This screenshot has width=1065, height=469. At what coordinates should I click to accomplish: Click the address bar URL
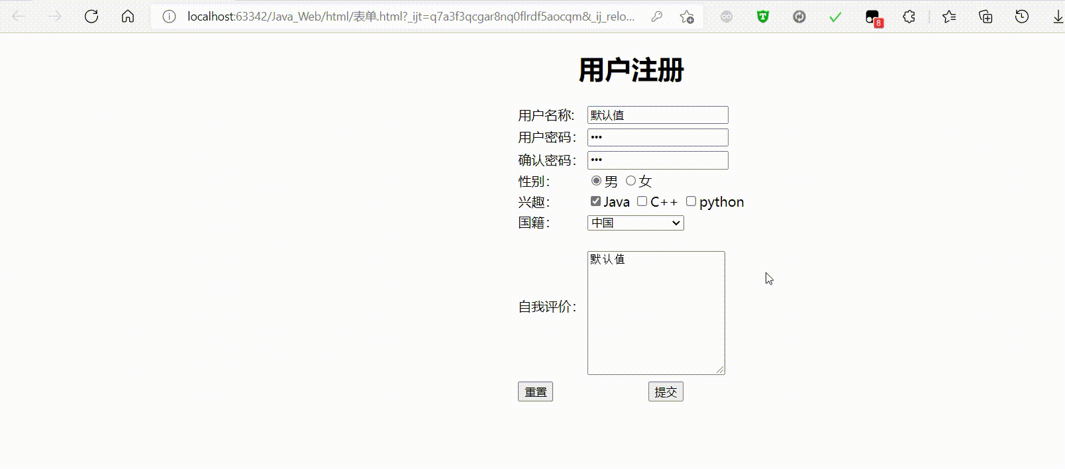pos(411,17)
